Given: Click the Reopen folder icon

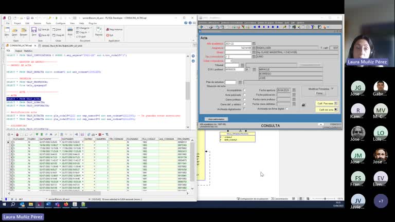Looking at the screenshot, I should [x=24, y=31].
